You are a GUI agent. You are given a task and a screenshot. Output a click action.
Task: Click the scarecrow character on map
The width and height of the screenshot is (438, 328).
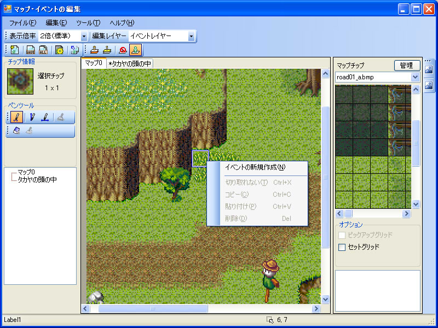pyautogui.click(x=270, y=281)
